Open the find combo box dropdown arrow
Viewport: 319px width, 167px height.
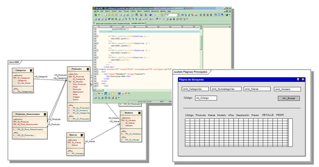(178, 15)
